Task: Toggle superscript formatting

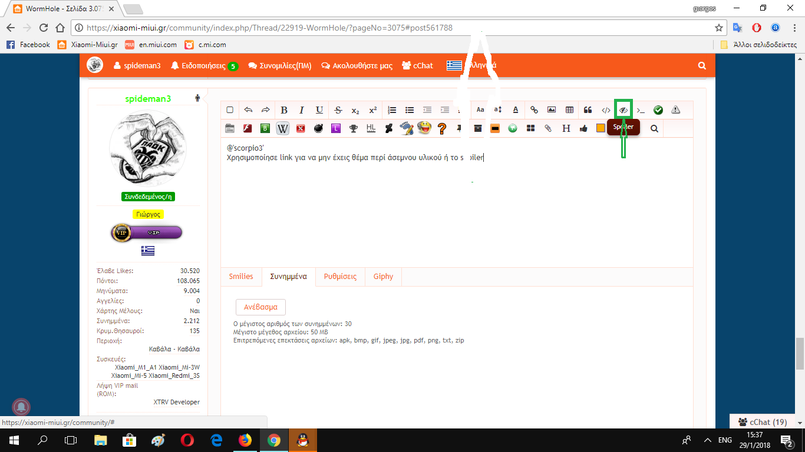Action: (373, 110)
